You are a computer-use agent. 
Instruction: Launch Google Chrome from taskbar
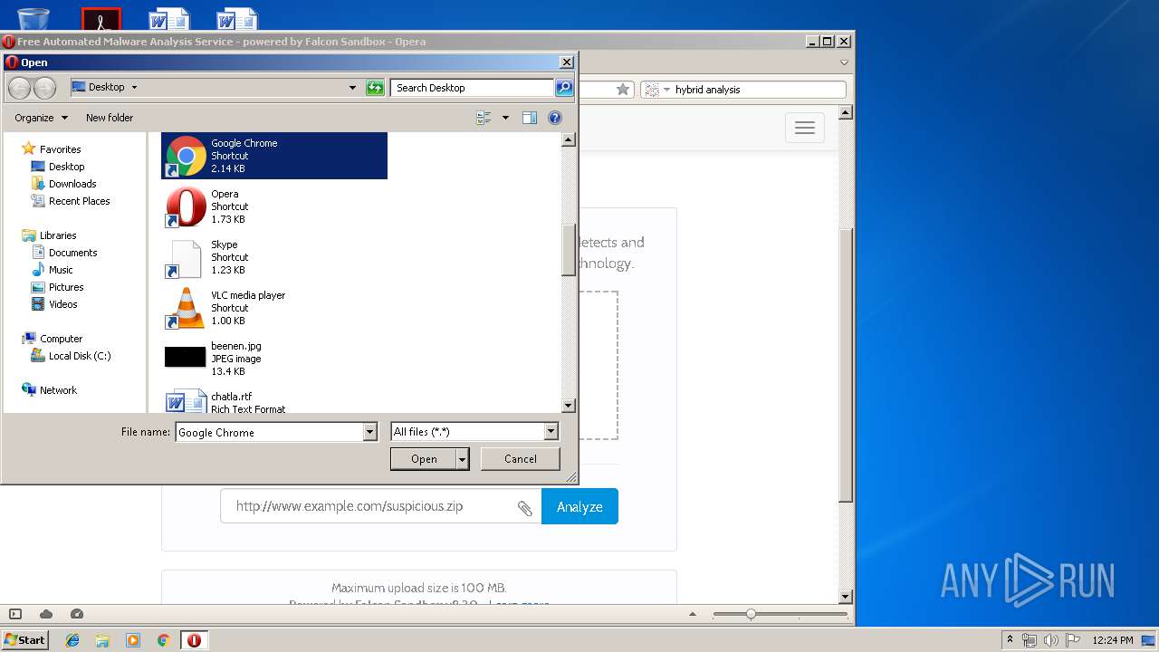pyautogui.click(x=163, y=640)
